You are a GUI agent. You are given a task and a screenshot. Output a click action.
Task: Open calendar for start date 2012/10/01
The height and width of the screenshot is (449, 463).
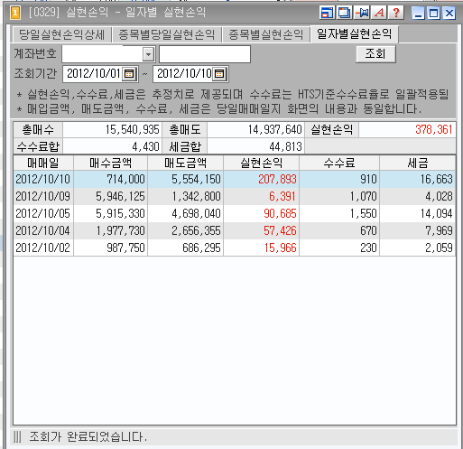coord(129,74)
